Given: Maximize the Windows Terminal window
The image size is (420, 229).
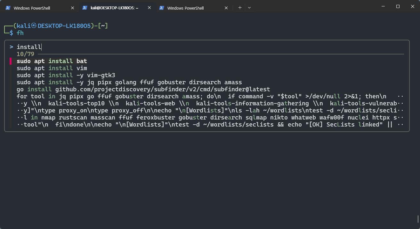Looking at the screenshot, I should (398, 6).
